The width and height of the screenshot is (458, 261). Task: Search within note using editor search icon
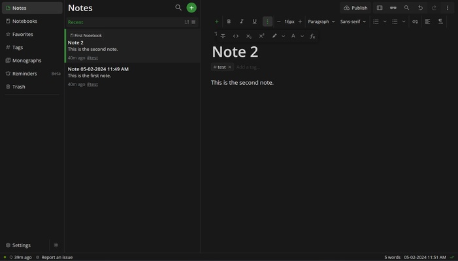pos(406,8)
